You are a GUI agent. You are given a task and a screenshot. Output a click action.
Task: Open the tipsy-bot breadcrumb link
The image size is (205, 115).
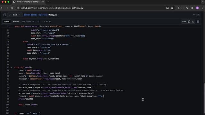point(43,15)
